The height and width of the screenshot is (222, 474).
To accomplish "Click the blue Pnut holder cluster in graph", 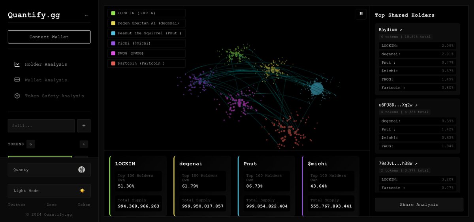I will click(x=316, y=88).
